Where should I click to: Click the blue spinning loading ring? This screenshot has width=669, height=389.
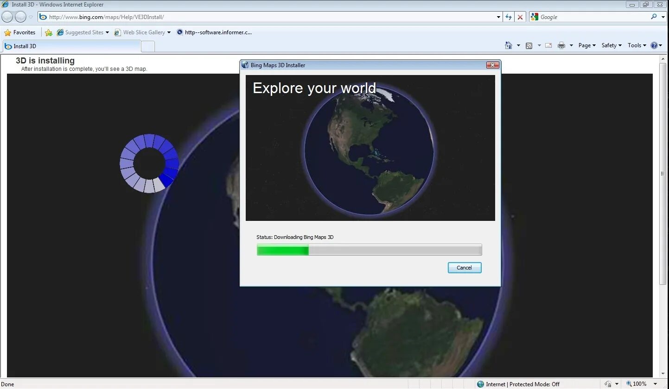[x=149, y=163]
